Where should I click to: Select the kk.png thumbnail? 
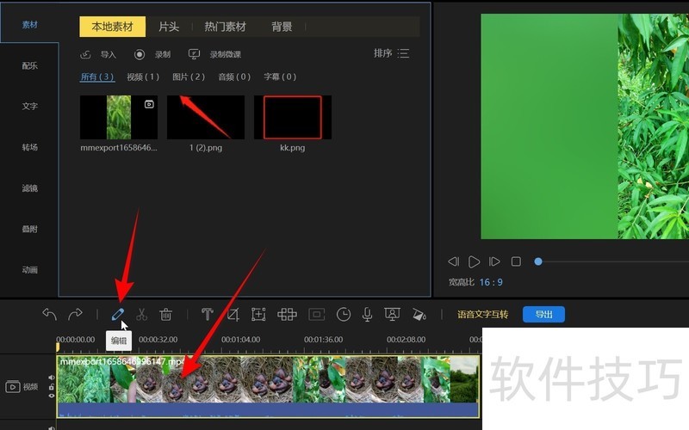(292, 118)
